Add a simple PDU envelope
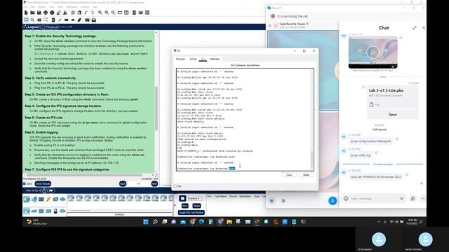Screen dimensions: 449x252 [87, 20]
